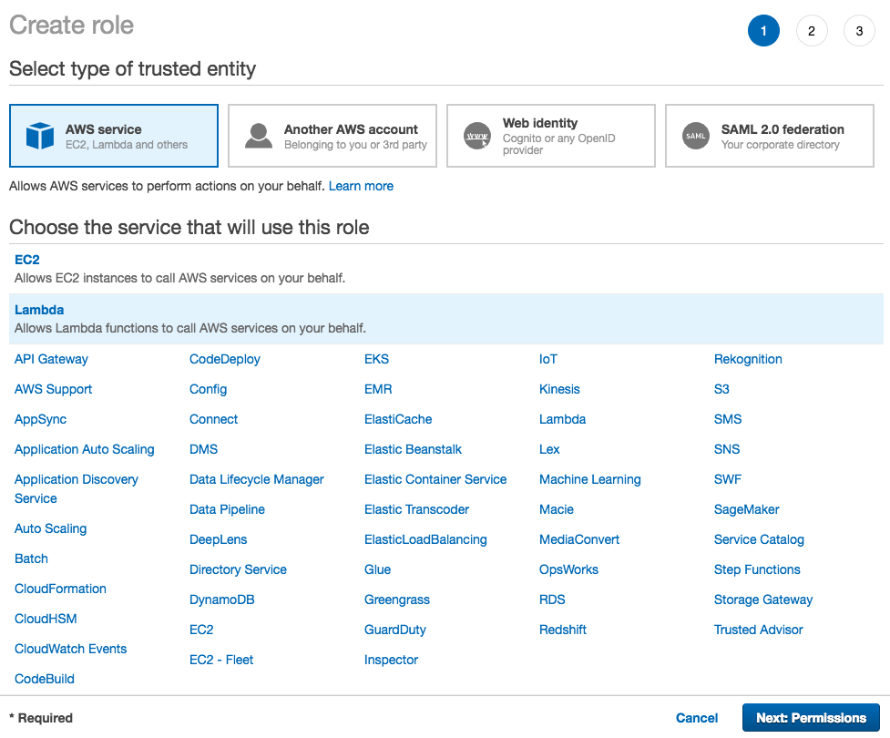Pick the DynamoDB service link

[222, 600]
